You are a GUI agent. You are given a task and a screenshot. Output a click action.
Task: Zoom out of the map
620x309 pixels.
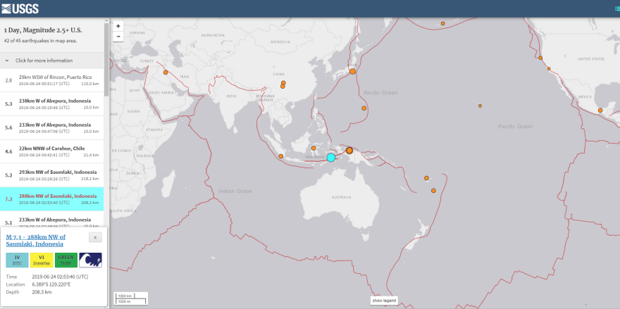[118, 36]
